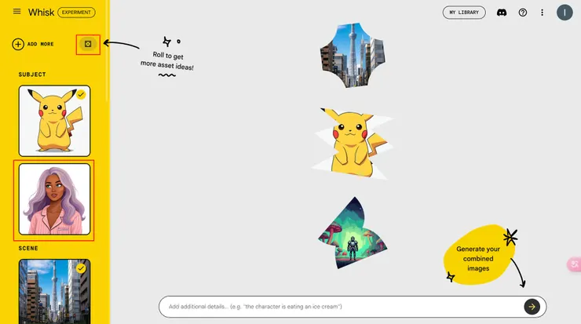This screenshot has height=324, width=581.
Task: Roll the dice for asset ideas
Action: pos(88,44)
